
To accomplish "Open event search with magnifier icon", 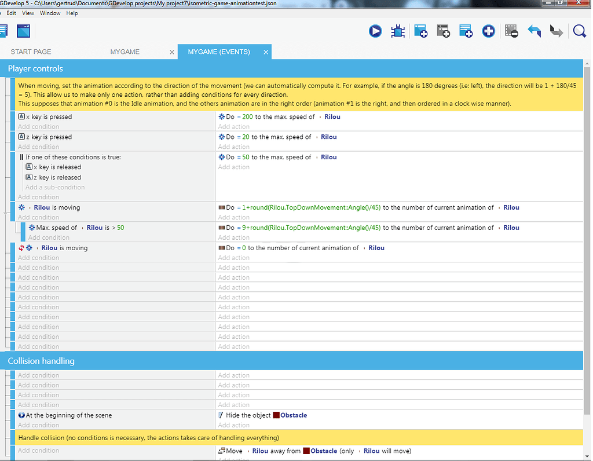I will tap(579, 31).
